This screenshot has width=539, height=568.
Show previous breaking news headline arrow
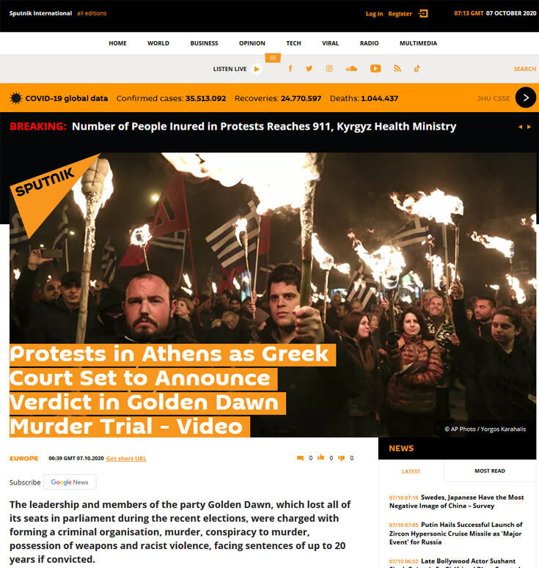[521, 127]
